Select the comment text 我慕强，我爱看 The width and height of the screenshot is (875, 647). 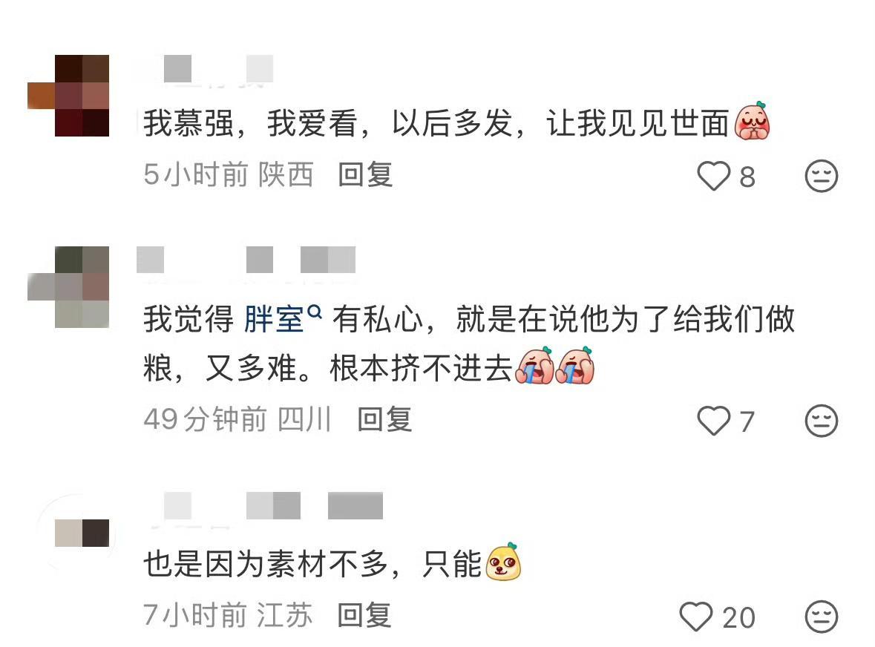[x=251, y=123]
